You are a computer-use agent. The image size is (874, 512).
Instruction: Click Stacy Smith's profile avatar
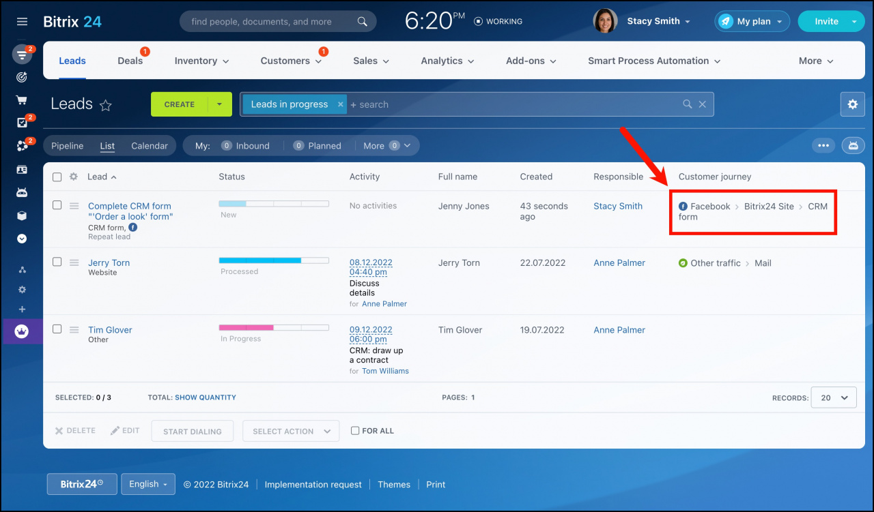click(605, 21)
